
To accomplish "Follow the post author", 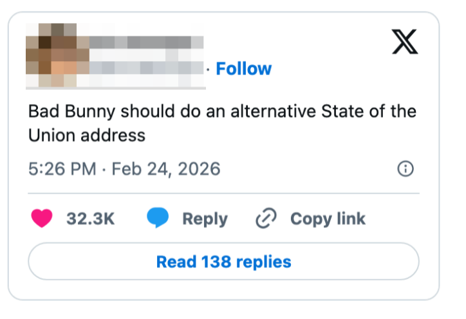I will pos(243,69).
